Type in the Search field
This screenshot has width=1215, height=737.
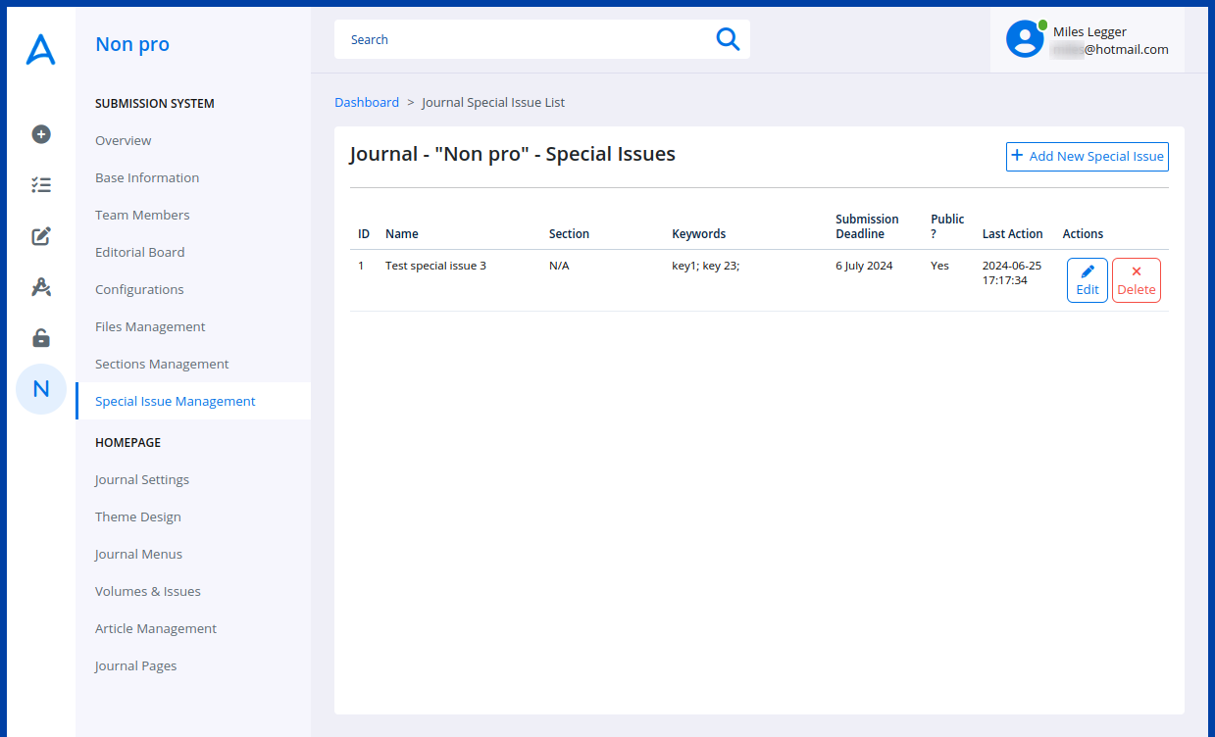[525, 39]
